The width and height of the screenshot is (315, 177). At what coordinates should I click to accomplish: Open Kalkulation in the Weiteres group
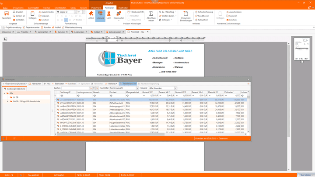click(x=203, y=20)
